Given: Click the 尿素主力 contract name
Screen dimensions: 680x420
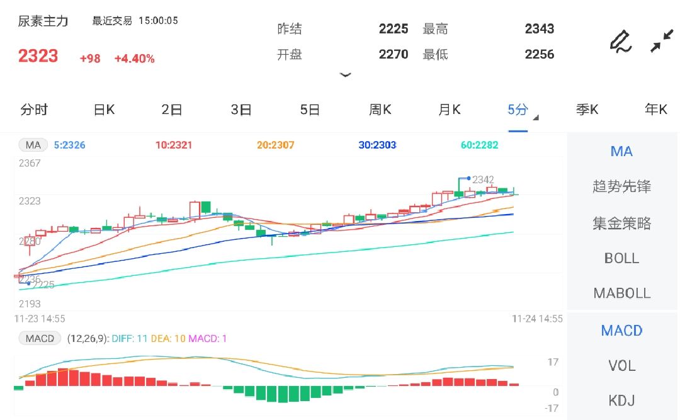Looking at the screenshot, I should pyautogui.click(x=43, y=21).
